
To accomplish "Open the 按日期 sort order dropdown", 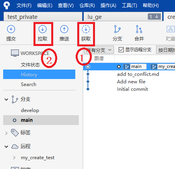I will pos(166,50).
